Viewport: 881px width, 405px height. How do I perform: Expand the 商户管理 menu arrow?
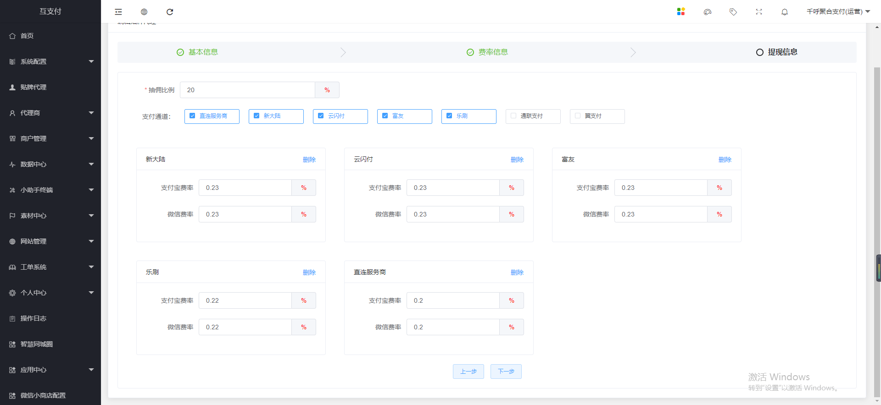[x=91, y=139]
